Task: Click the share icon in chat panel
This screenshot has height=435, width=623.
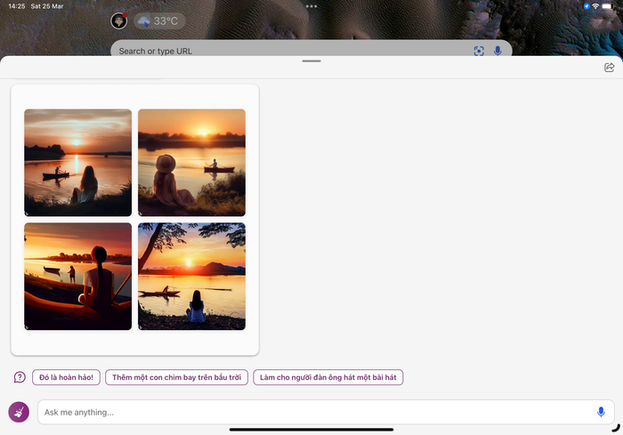Action: pos(609,67)
